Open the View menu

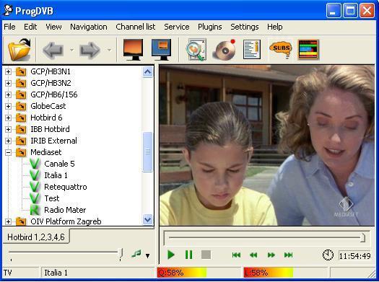[53, 27]
